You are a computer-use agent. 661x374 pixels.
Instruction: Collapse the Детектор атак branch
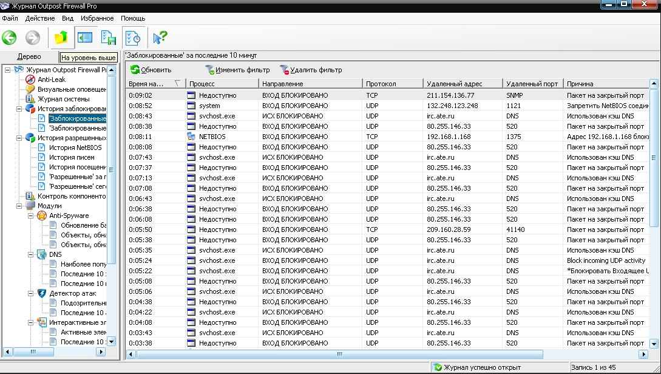point(31,293)
